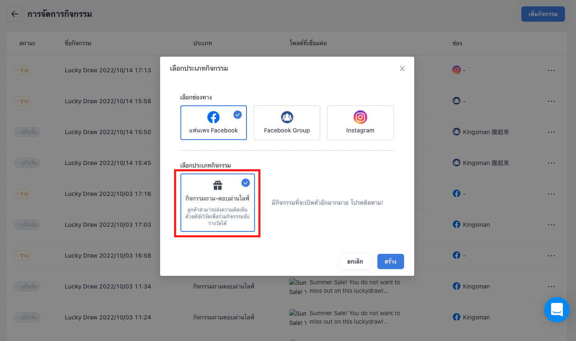576x341 pixels.
Task: Open the chat support widget
Action: pos(557,310)
